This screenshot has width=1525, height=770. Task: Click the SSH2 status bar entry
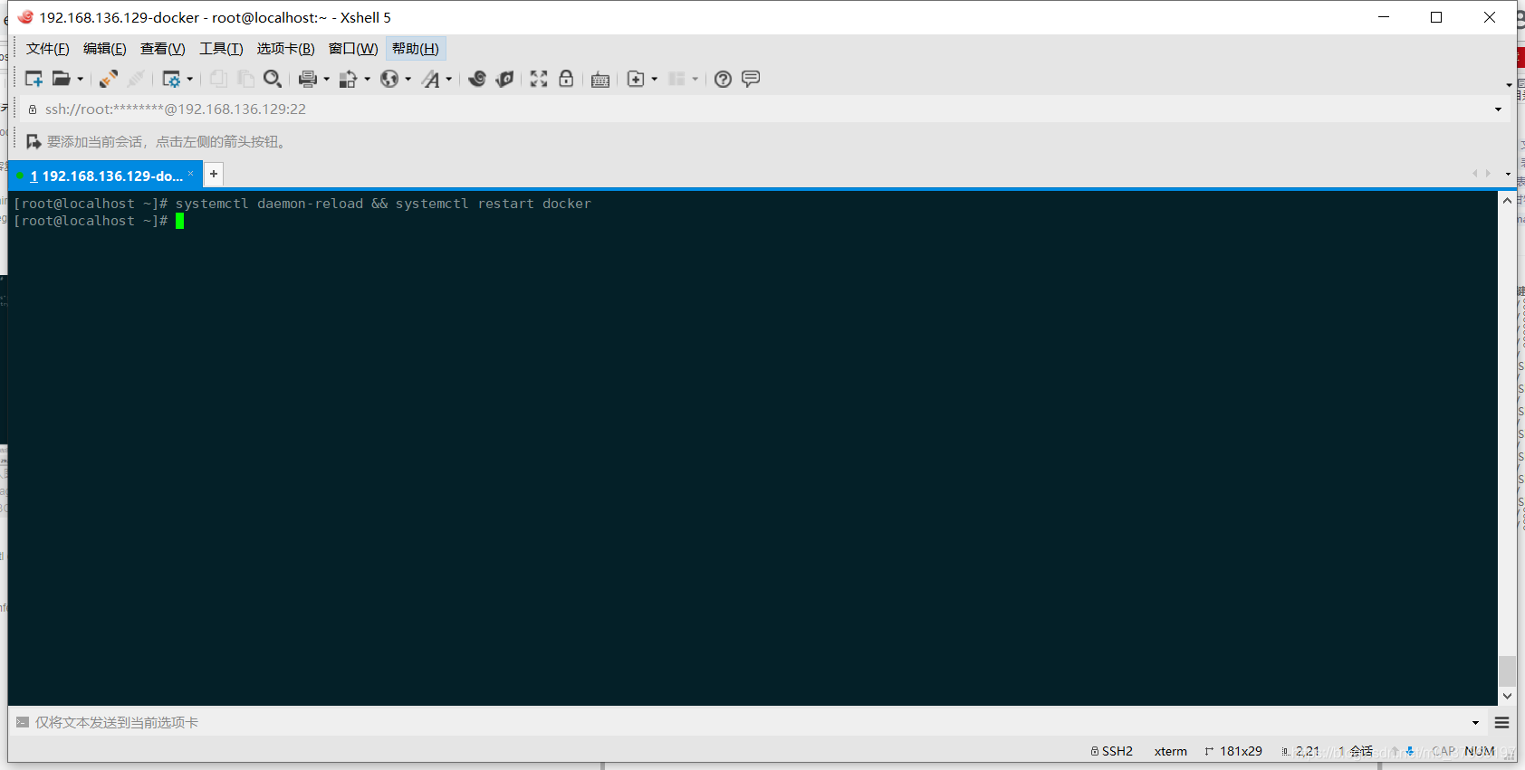pos(1112,751)
